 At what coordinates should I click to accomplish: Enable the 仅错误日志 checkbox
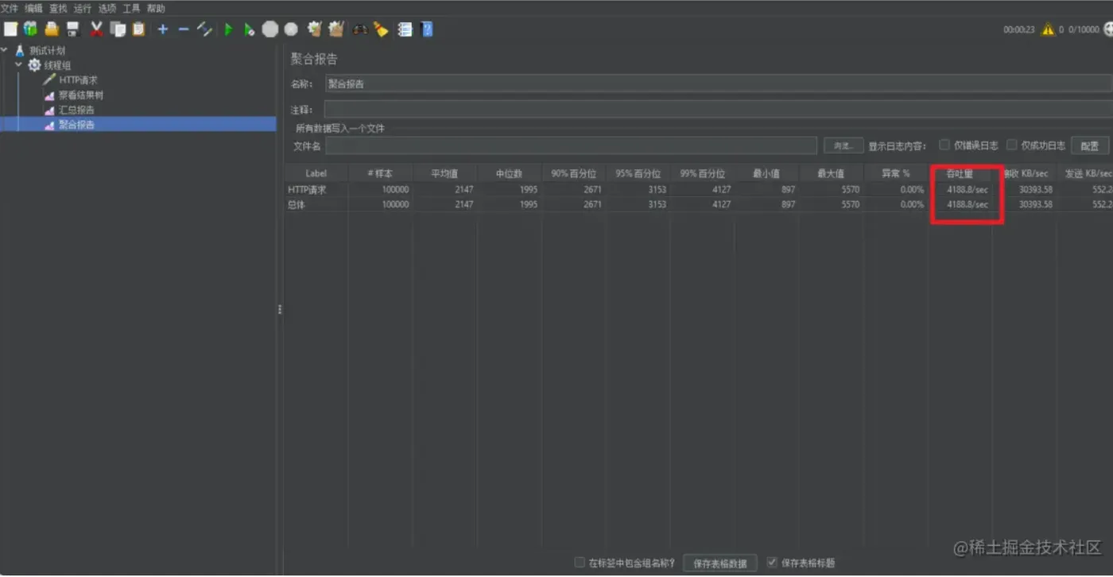point(944,145)
